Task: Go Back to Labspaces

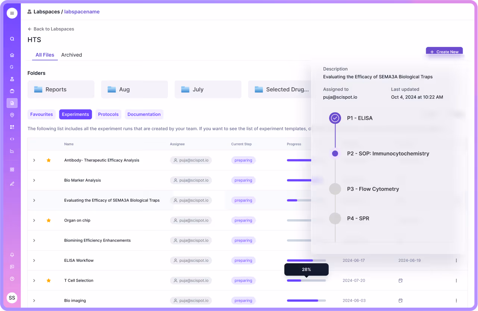Action: point(51,29)
